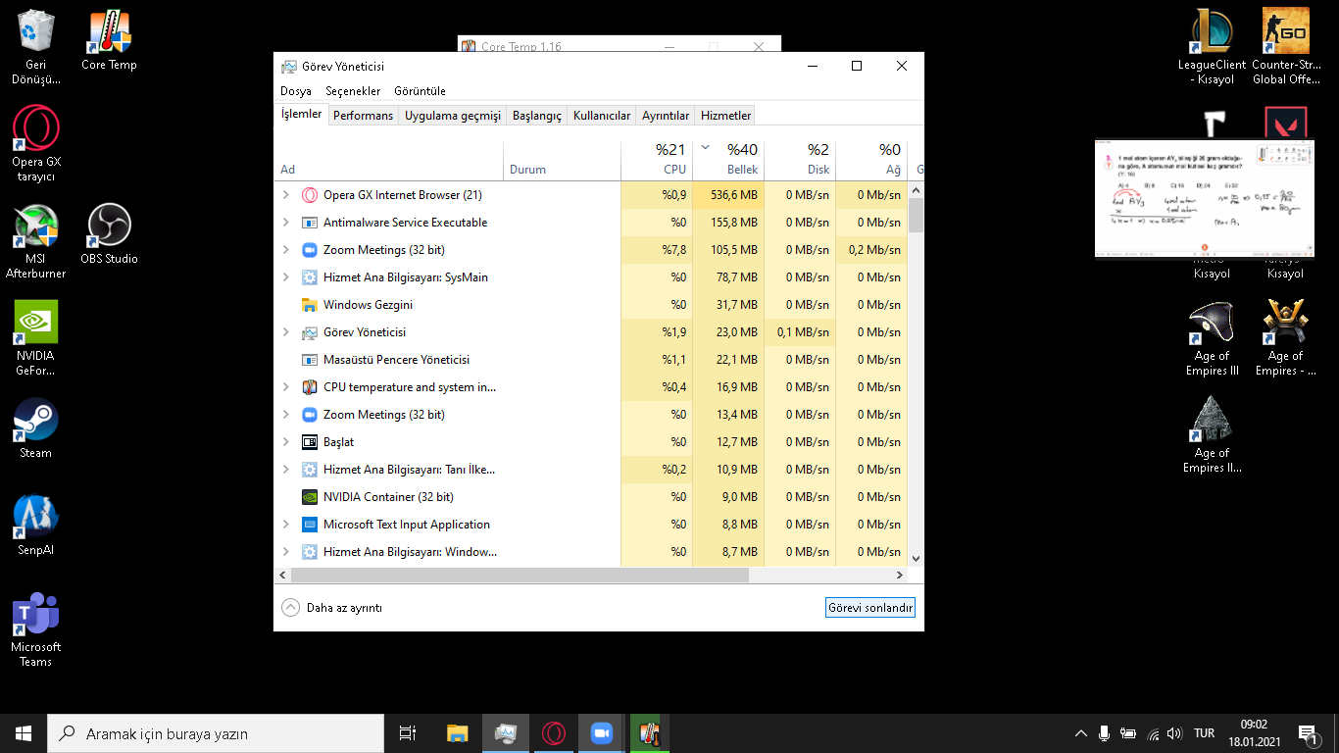The height and width of the screenshot is (753, 1339).
Task: Open the Age of Empires II pyramid icon
Action: [x=1212, y=434]
